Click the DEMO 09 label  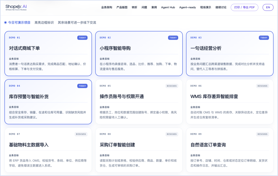(x=196, y=134)
